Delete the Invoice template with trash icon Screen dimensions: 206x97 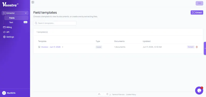click(197, 47)
